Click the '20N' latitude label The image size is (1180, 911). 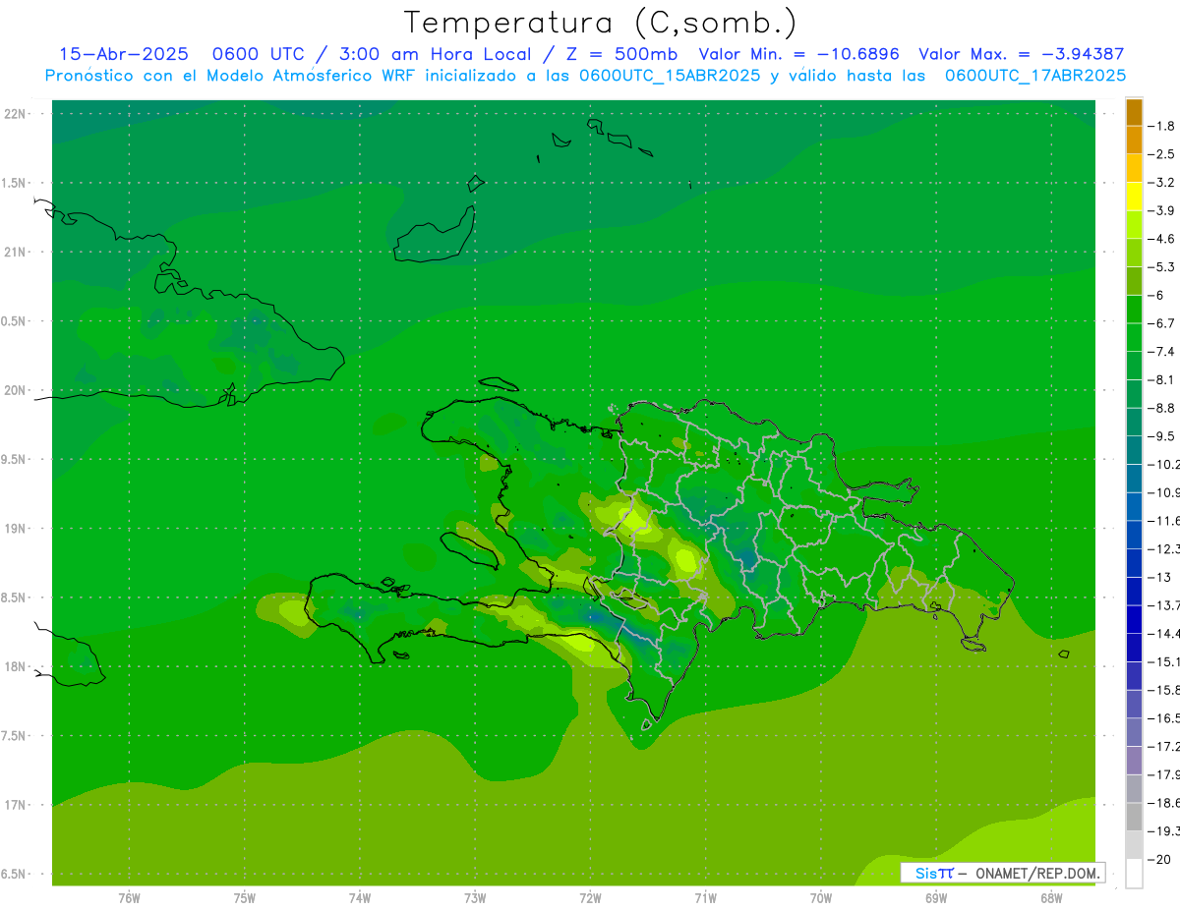pyautogui.click(x=16, y=390)
